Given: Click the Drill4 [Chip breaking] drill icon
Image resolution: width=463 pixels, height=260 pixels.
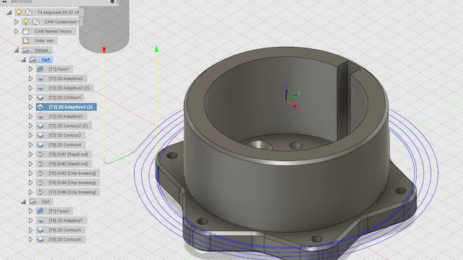Looking at the screenshot, I should click(x=41, y=183).
